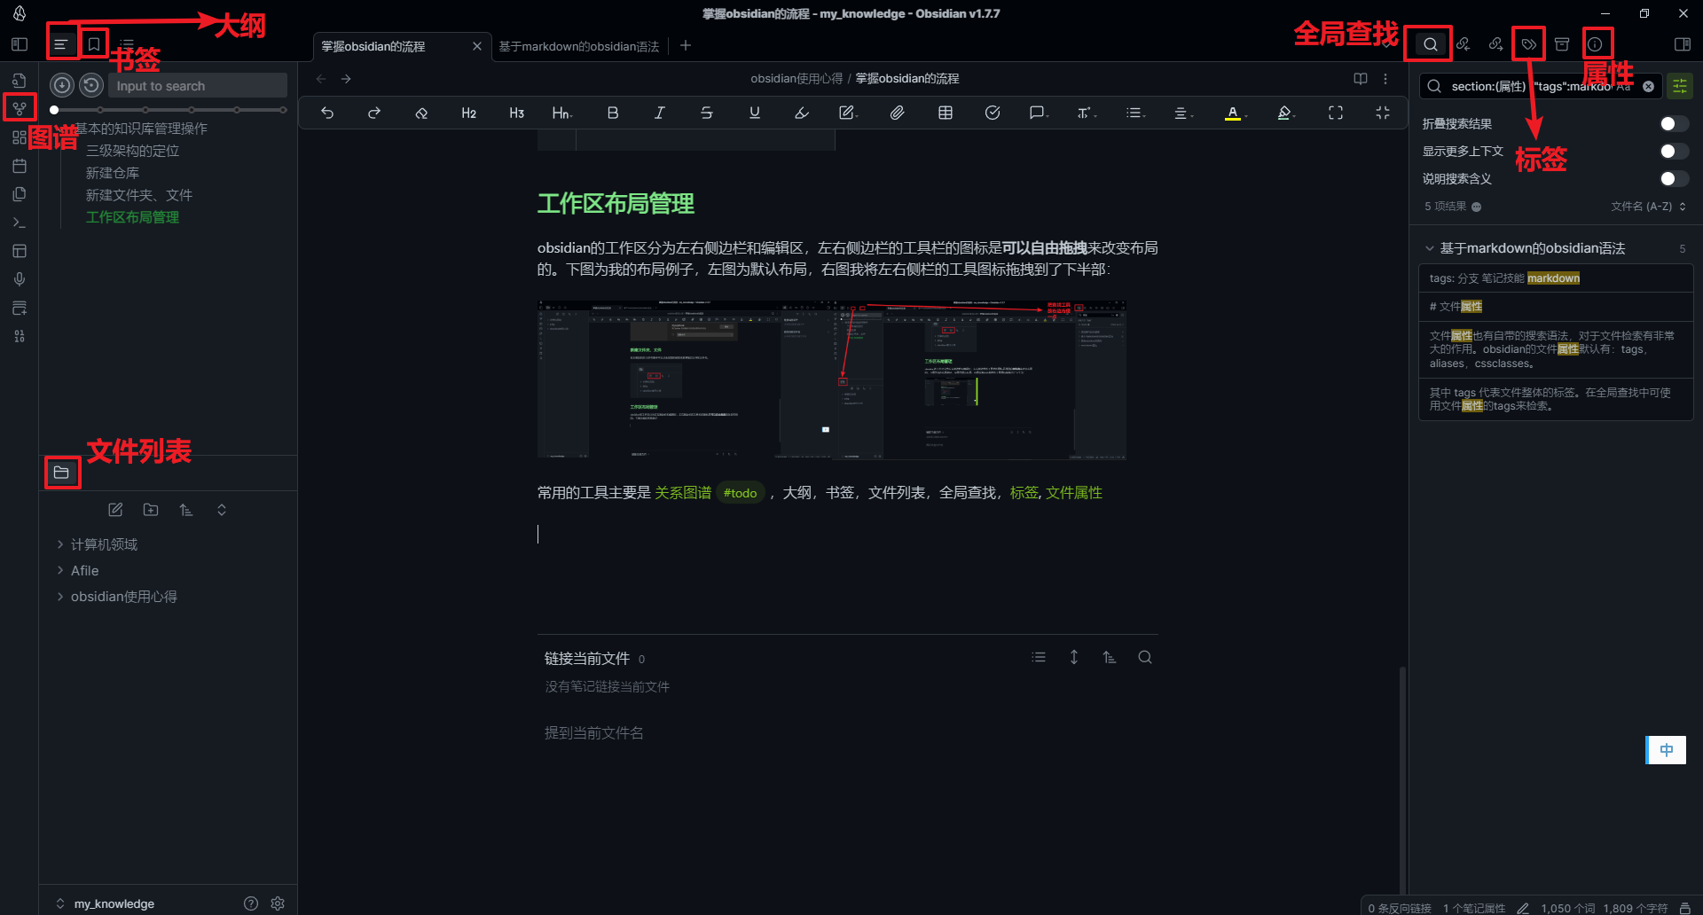Insert an attachment with the paperclip icon
Image resolution: width=1703 pixels, height=915 pixels.
click(x=897, y=113)
